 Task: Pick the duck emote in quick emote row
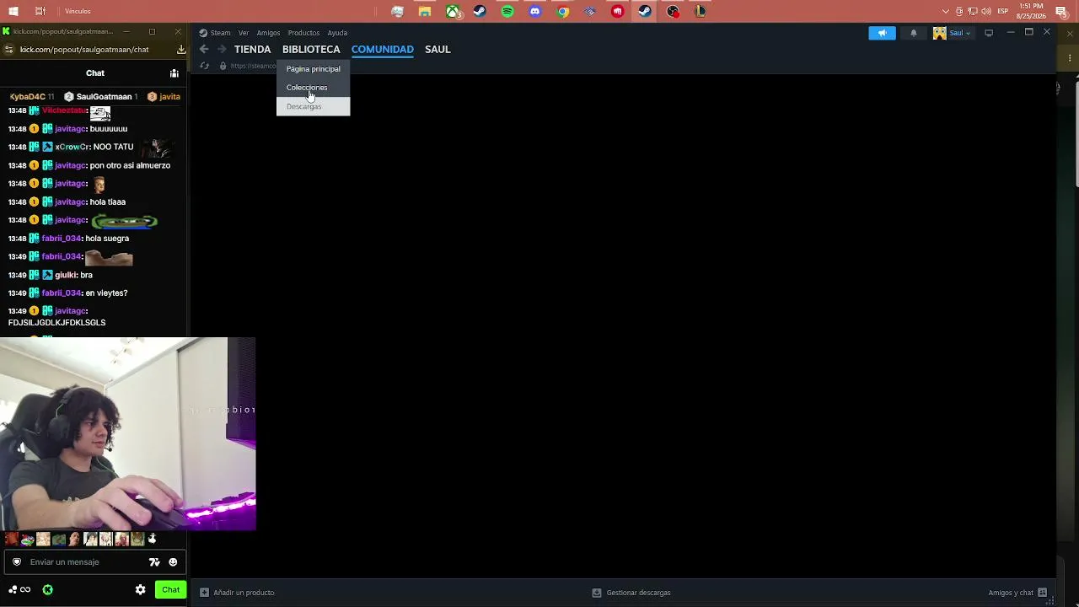pyautogui.click(x=153, y=539)
